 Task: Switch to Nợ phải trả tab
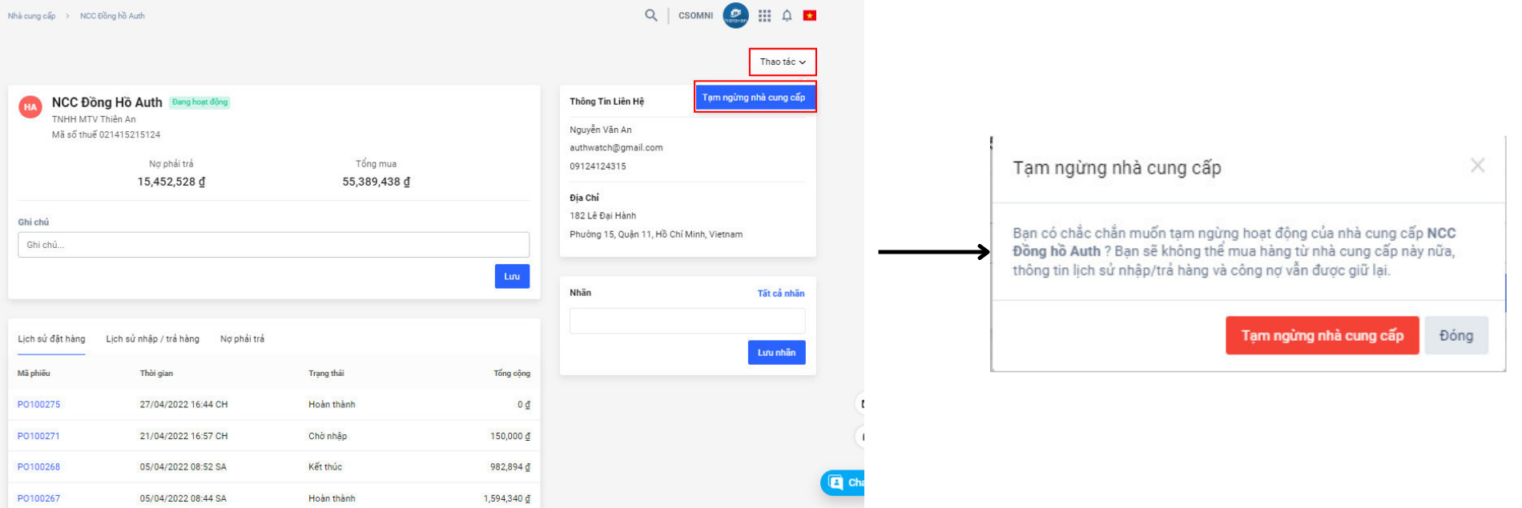tap(242, 339)
